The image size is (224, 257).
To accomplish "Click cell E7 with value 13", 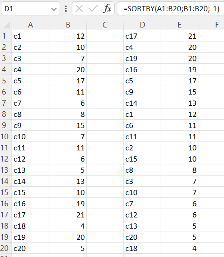I will 180,103.
